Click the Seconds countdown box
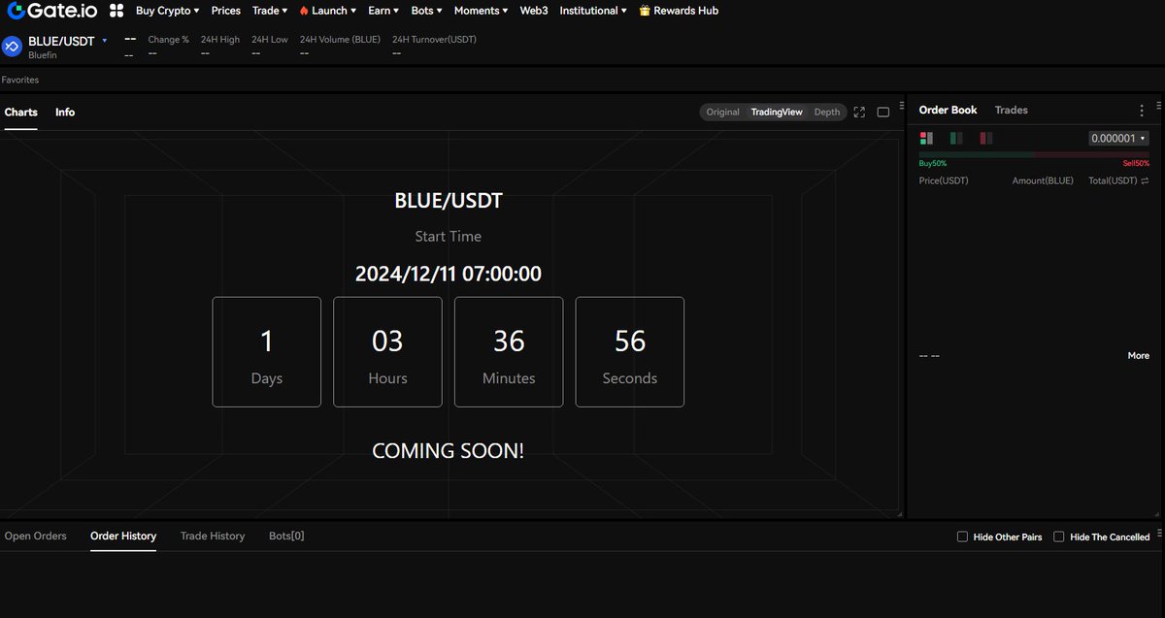This screenshot has width=1165, height=618. 630,352
